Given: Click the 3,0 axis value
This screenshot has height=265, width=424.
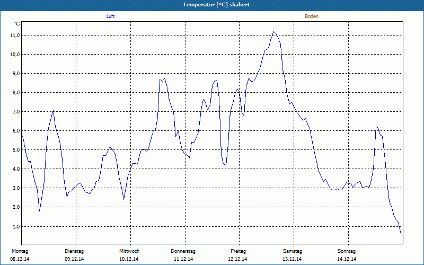Looking at the screenshot, I should pyautogui.click(x=16, y=188).
